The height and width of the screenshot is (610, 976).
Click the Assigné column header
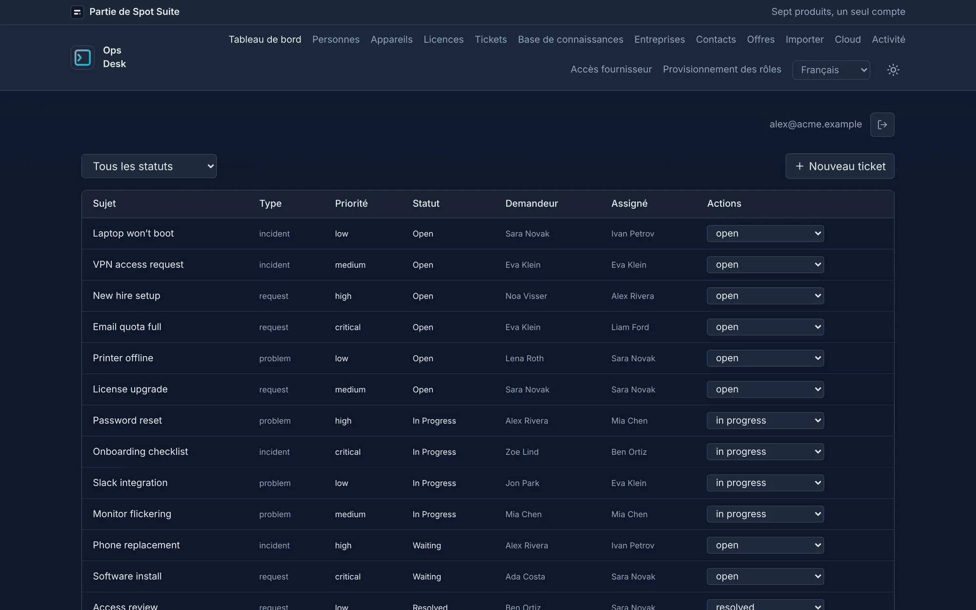pyautogui.click(x=630, y=203)
